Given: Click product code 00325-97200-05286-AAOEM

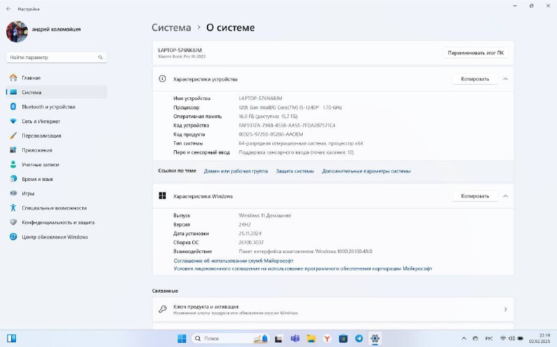Looking at the screenshot, I should point(271,134).
